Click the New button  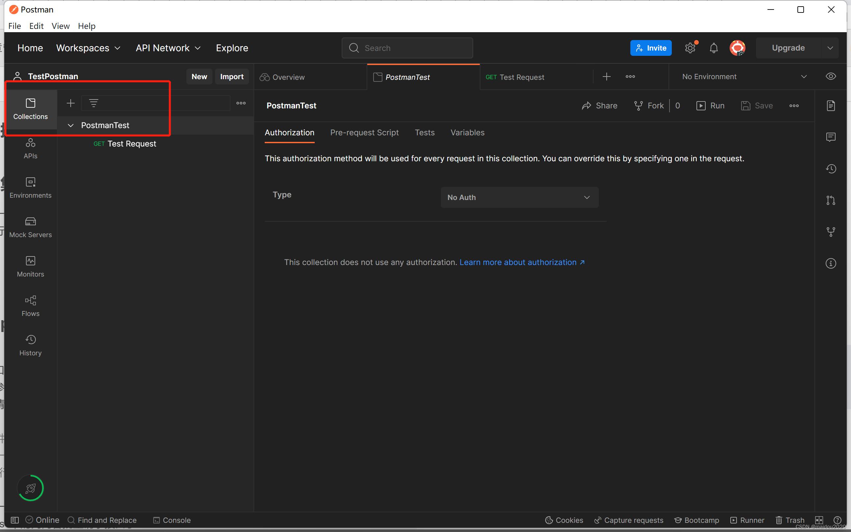tap(199, 77)
